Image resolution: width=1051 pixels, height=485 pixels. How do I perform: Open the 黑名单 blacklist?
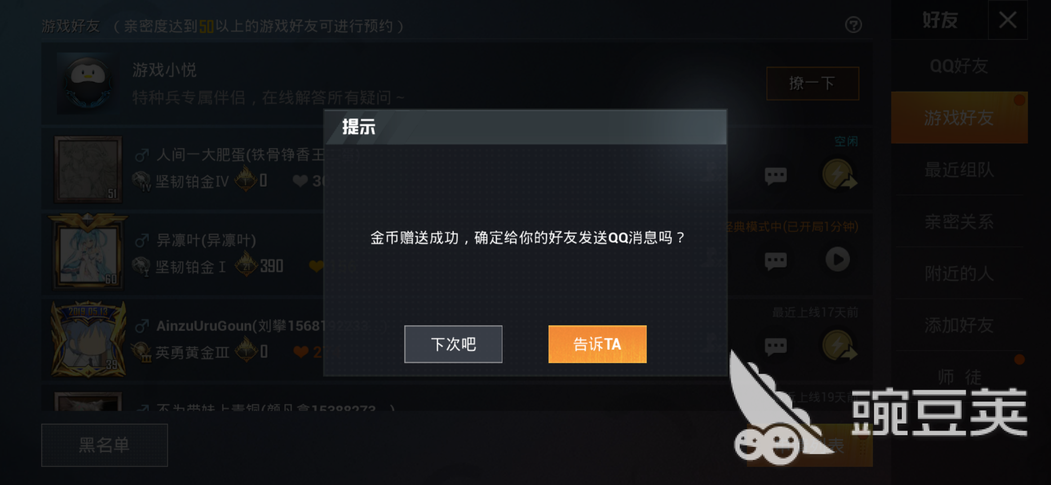pos(105,445)
